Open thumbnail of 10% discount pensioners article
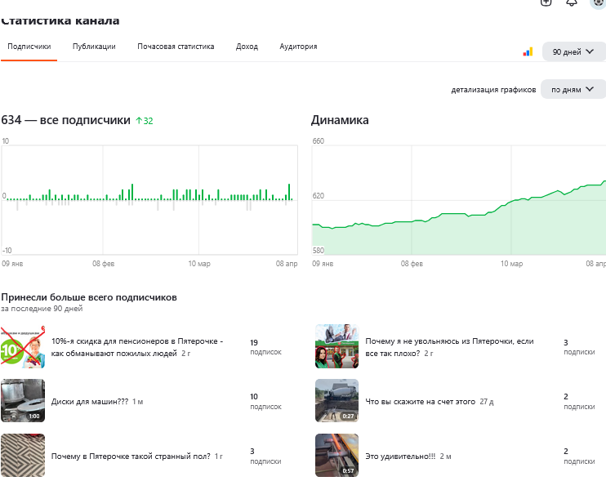This screenshot has height=490, width=606. [x=23, y=346]
